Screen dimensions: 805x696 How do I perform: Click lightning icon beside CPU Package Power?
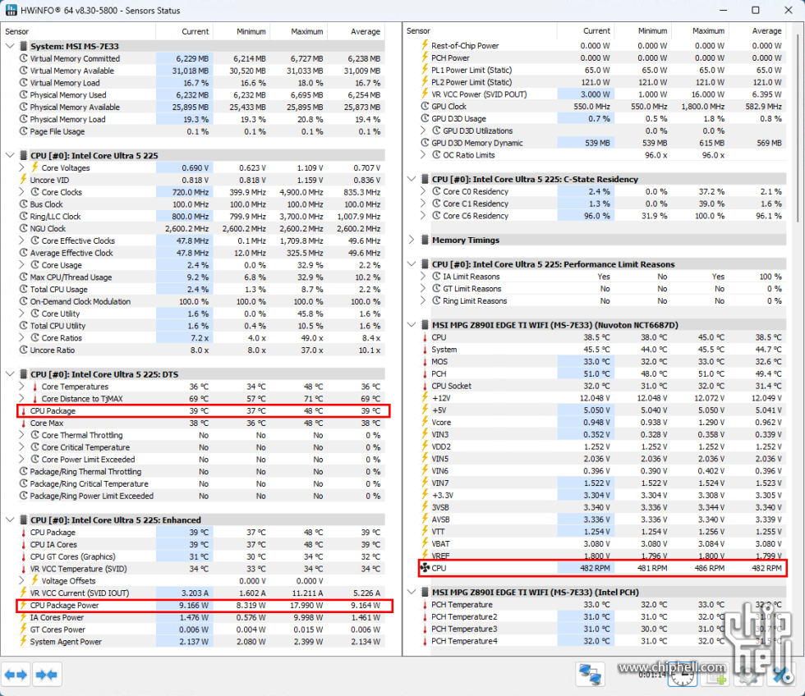click(x=23, y=605)
